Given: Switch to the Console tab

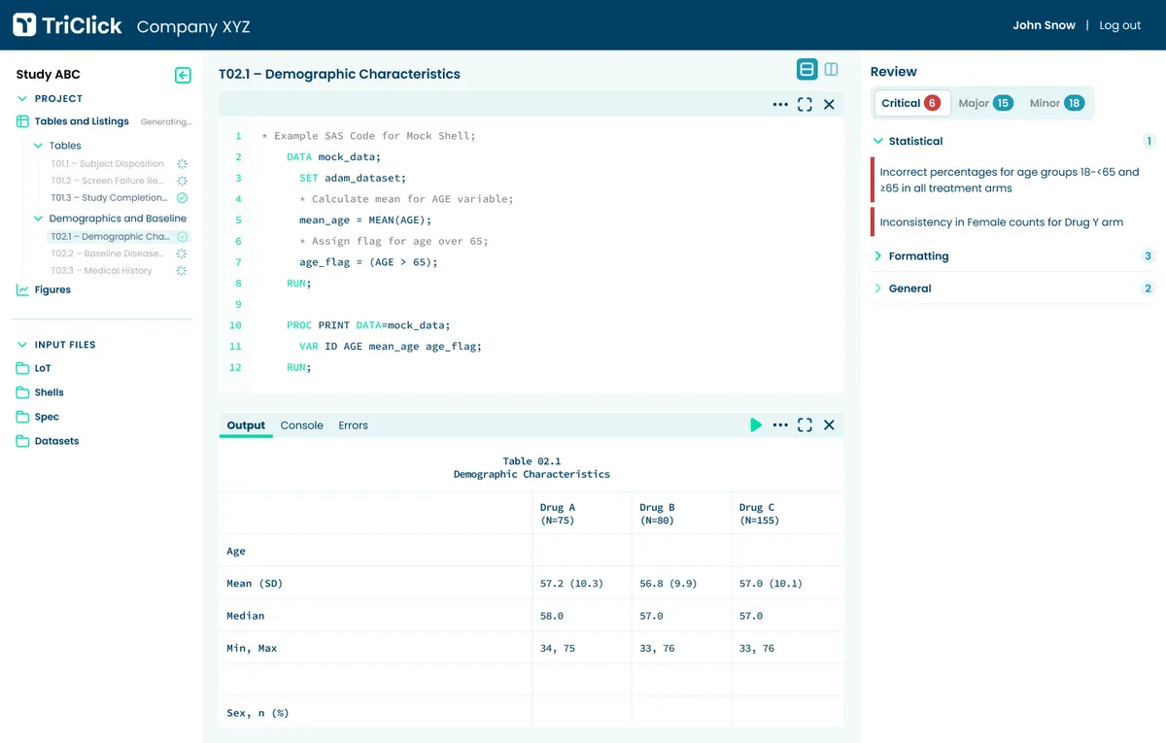Looking at the screenshot, I should pos(301,425).
